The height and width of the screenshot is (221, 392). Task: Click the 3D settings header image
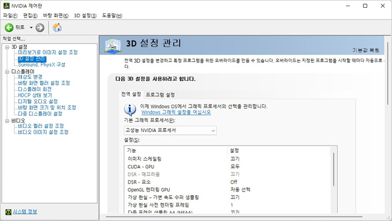pos(113,45)
